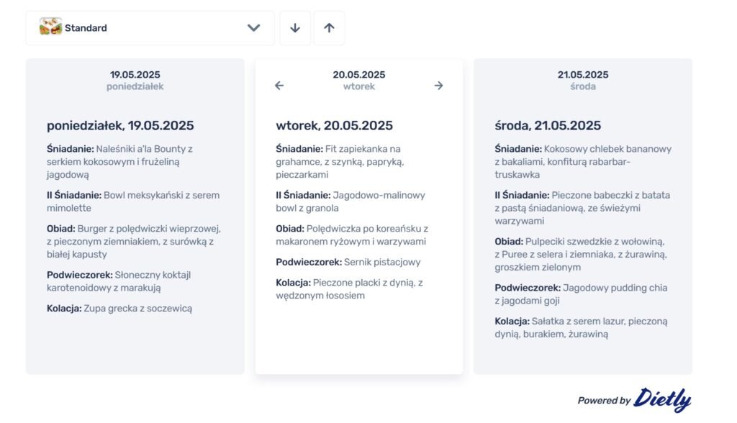Click Monday's Obiad burger entry

pos(134,242)
